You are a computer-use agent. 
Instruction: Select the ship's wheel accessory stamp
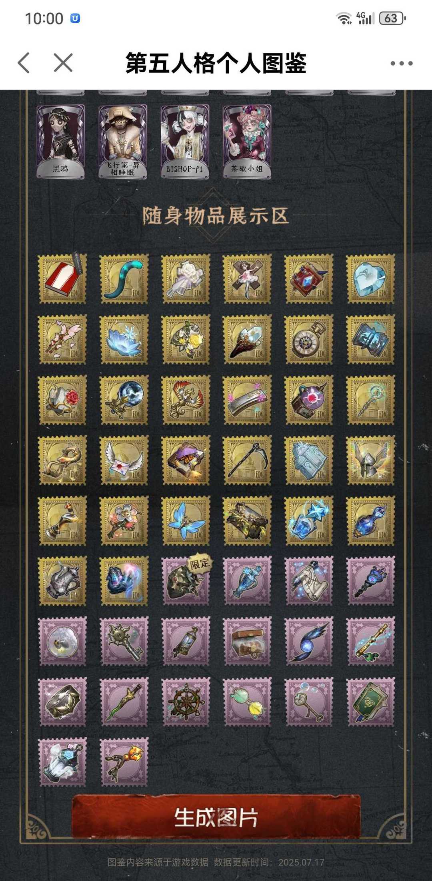click(x=186, y=702)
